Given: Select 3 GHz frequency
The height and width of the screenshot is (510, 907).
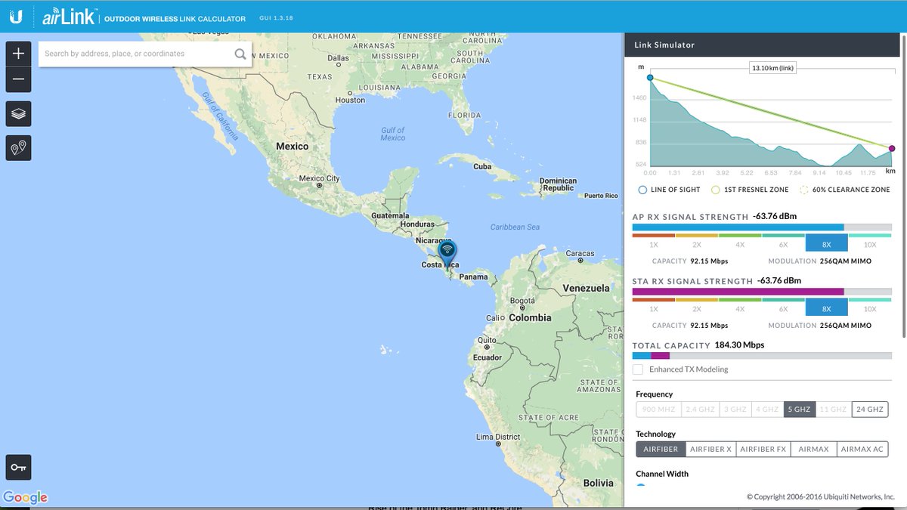Looking at the screenshot, I should (735, 410).
